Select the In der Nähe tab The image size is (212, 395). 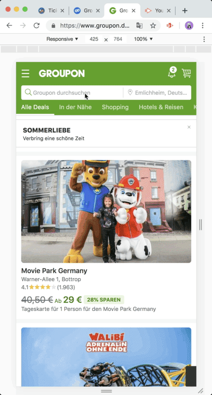point(75,107)
